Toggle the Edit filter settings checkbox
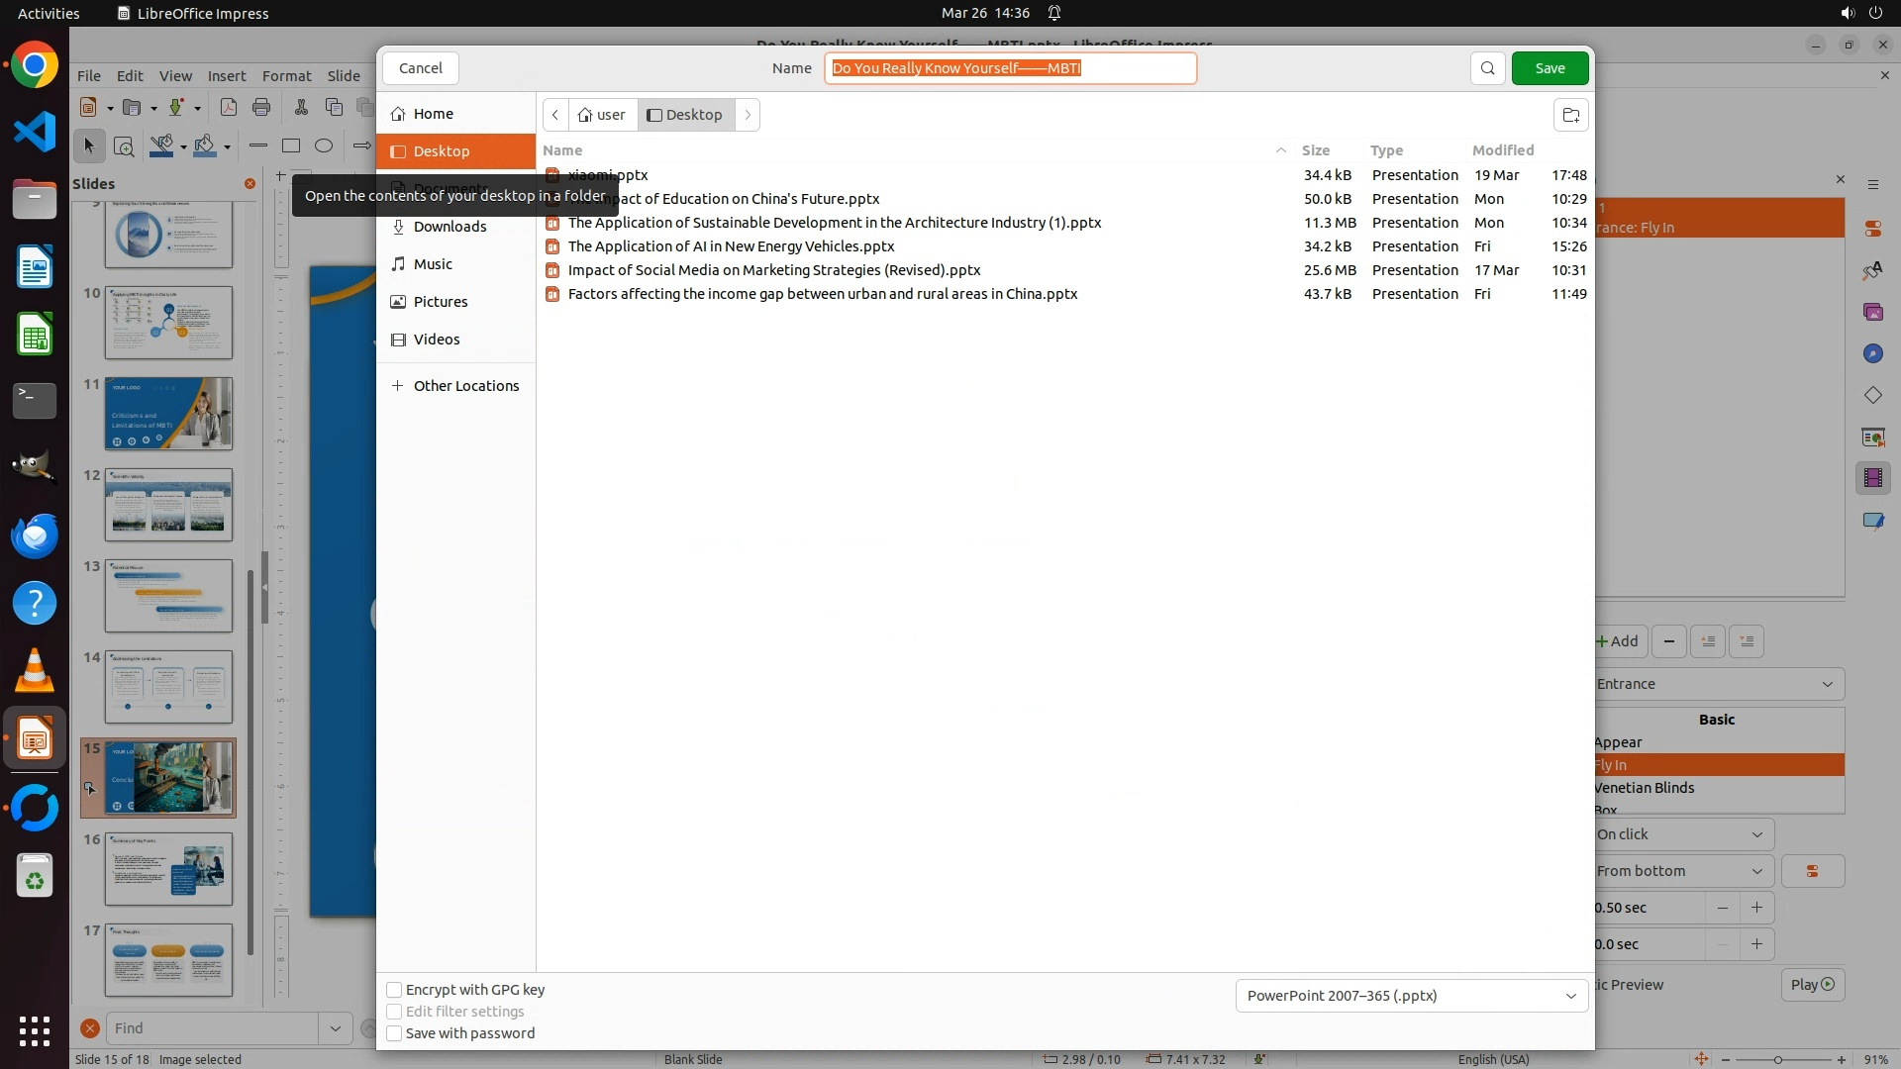Image resolution: width=1901 pixels, height=1069 pixels. pyautogui.click(x=394, y=1012)
